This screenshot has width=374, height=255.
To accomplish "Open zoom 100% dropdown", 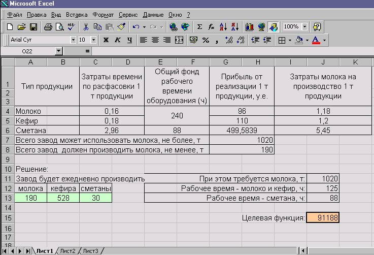I will tap(304, 26).
